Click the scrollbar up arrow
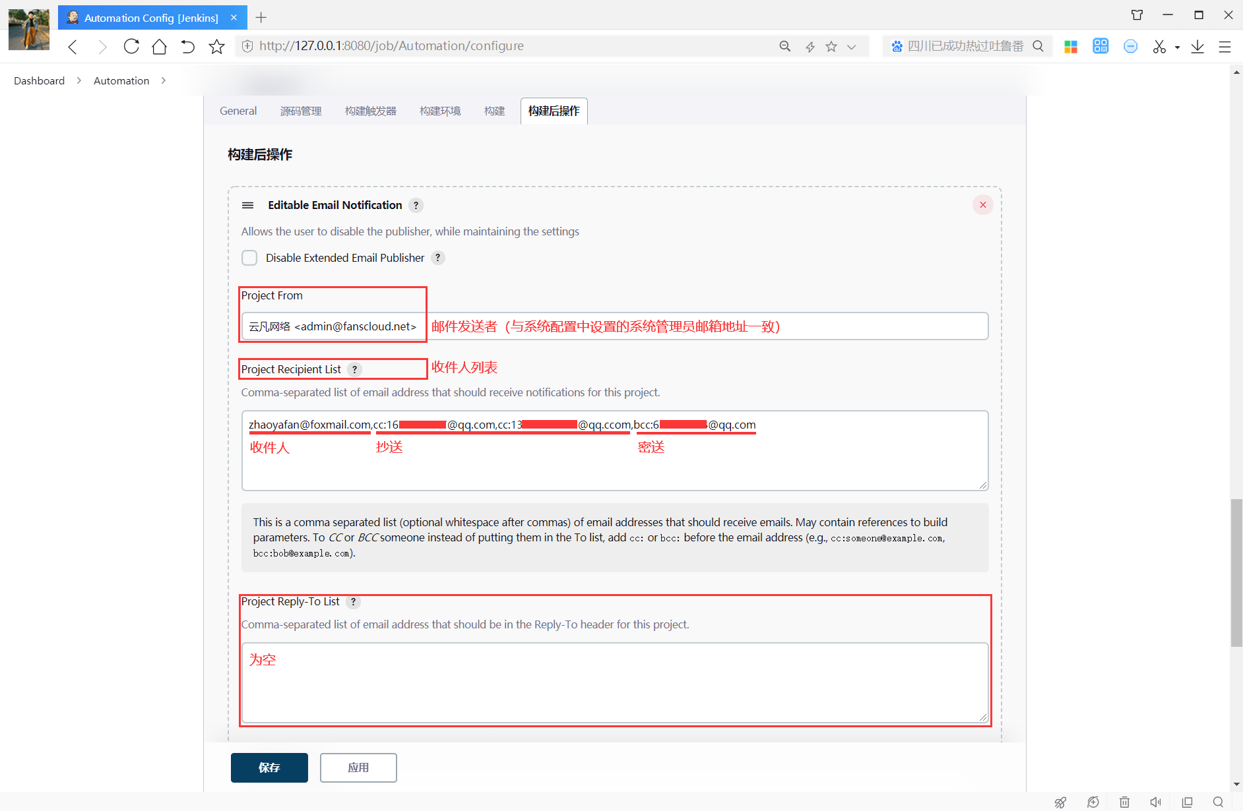The height and width of the screenshot is (811, 1243). coord(1236,72)
